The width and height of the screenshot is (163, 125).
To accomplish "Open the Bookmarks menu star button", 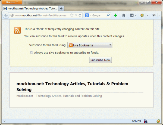I will (133, 15).
